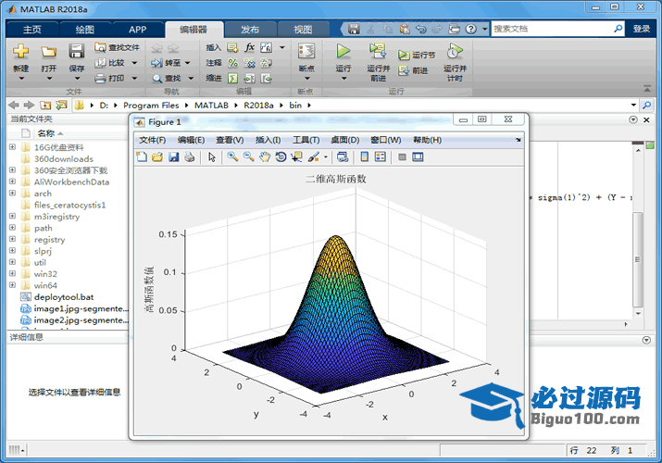Switch to the Home (主页) ribbon tab

32,30
